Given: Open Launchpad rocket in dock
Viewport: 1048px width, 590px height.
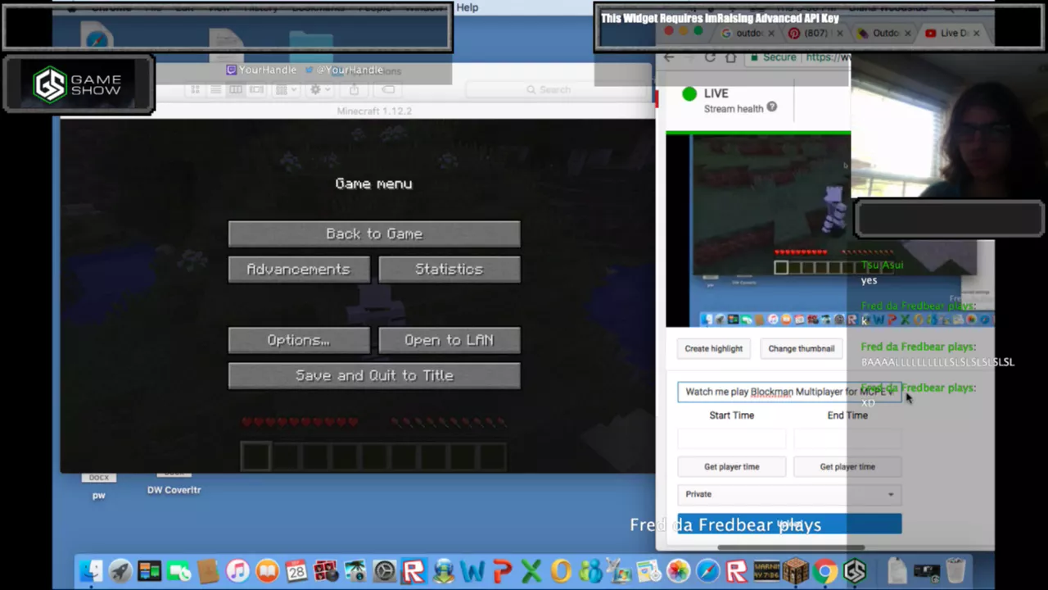Looking at the screenshot, I should pos(120,571).
